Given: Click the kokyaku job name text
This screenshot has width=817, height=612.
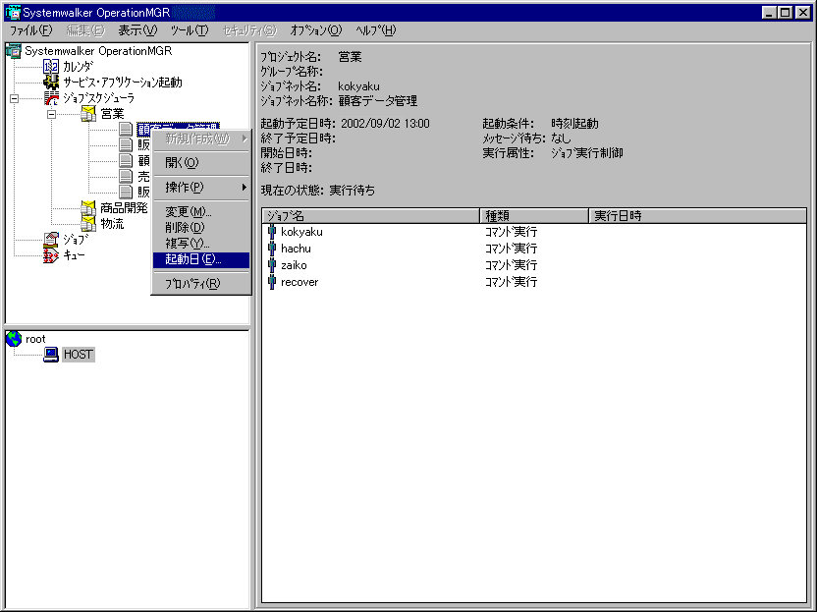Looking at the screenshot, I should (301, 232).
